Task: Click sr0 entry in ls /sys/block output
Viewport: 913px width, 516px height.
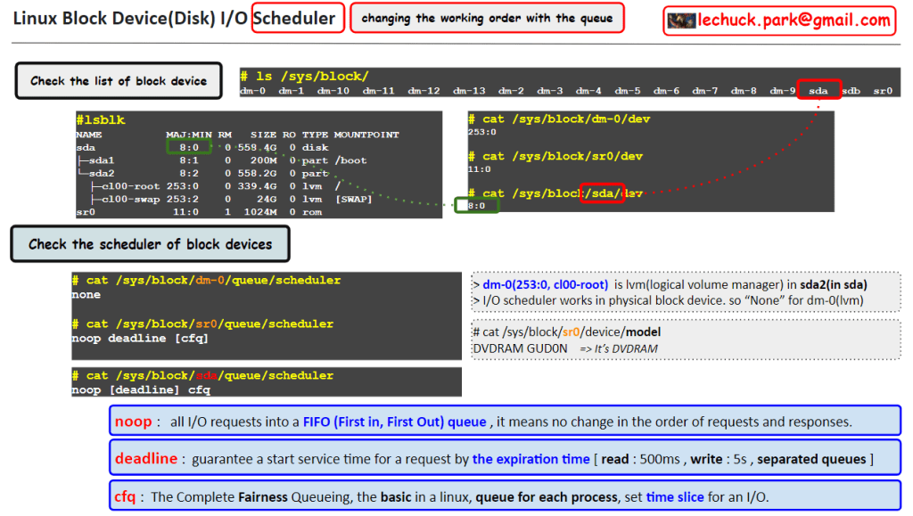Action: click(x=882, y=91)
